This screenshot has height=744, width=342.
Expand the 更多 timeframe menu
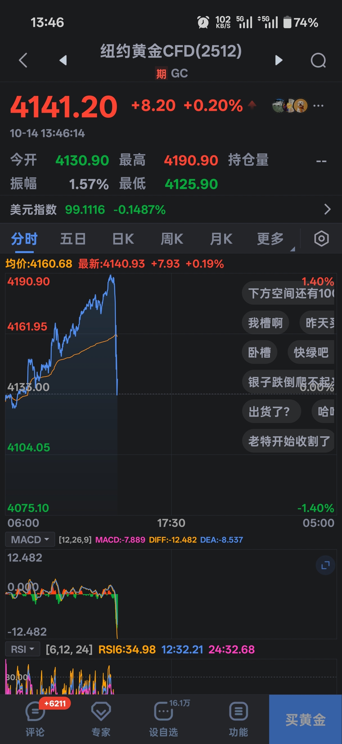click(x=270, y=239)
